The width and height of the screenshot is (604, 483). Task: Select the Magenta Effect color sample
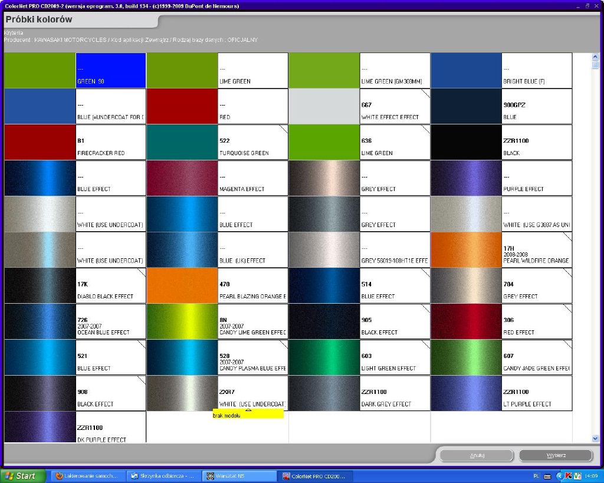[x=182, y=178]
